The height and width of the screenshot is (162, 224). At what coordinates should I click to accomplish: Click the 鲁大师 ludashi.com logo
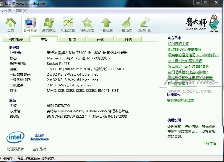[202, 24]
